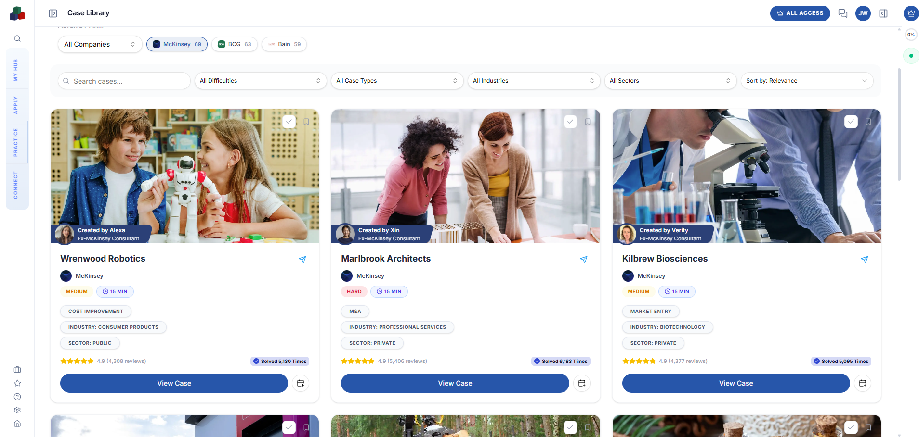Mark Kilbrew Biosciences as completed
Viewport: 919px width, 437px height.
click(x=851, y=122)
